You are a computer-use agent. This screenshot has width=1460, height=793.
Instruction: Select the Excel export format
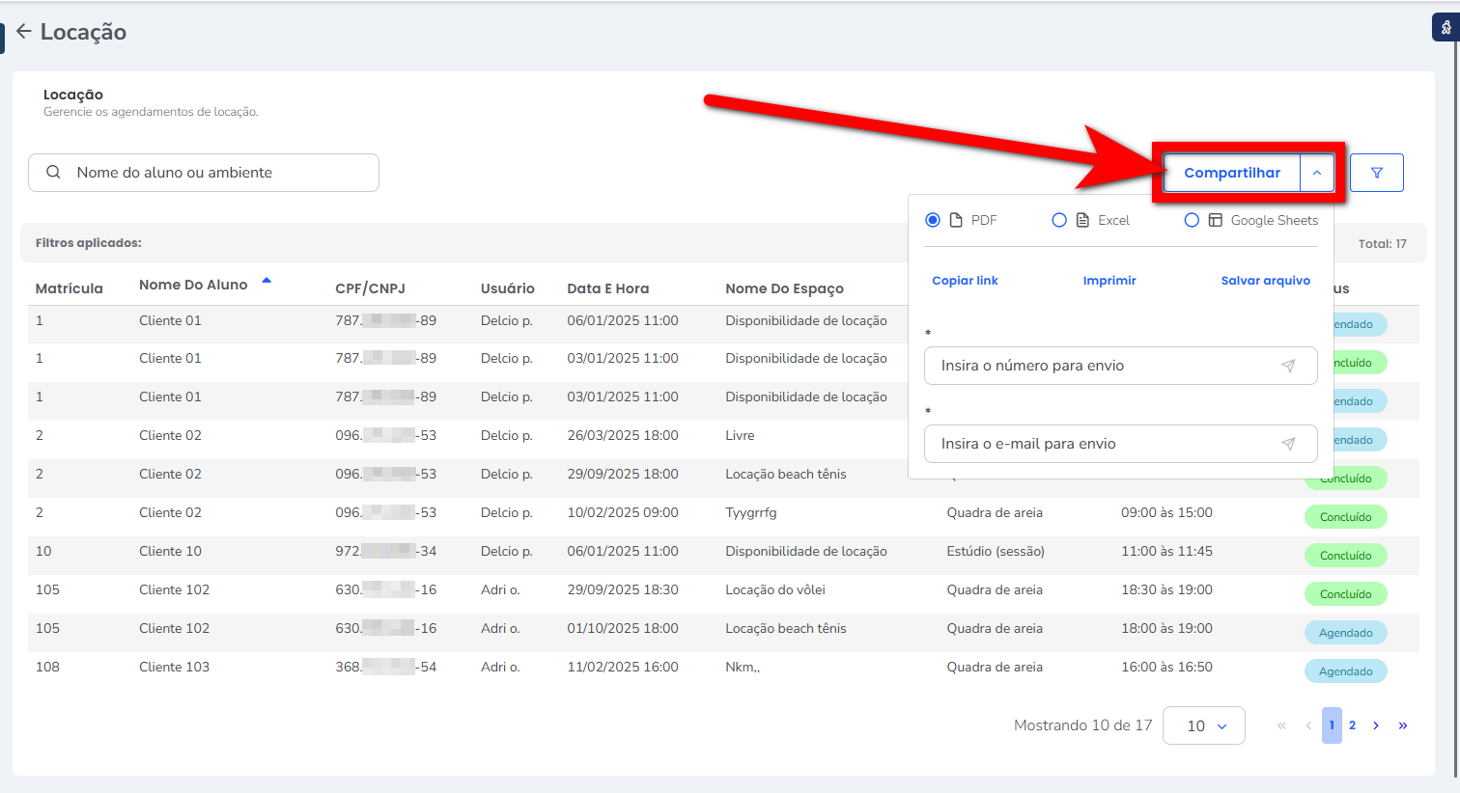click(x=1059, y=220)
